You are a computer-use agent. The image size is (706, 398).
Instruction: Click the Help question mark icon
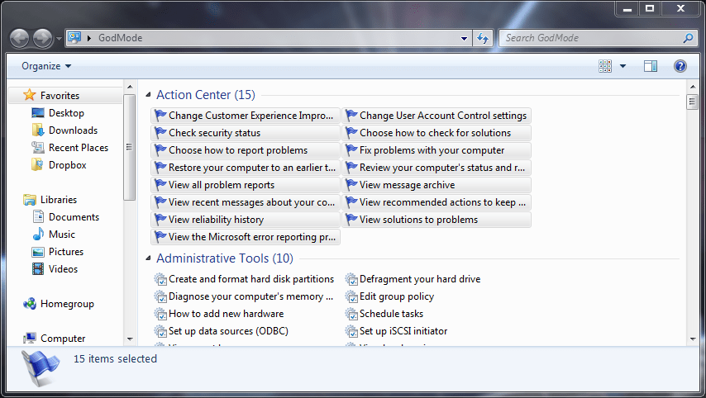[x=680, y=66]
